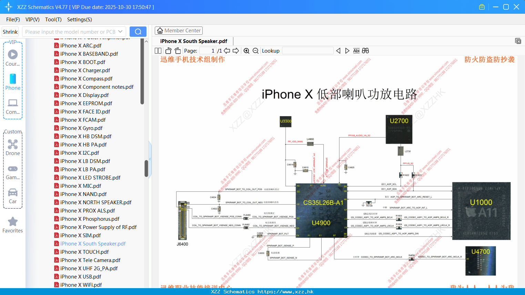Open iPhone X BOOT.pdf
Viewport: 525px width, 295px height.
[83, 62]
